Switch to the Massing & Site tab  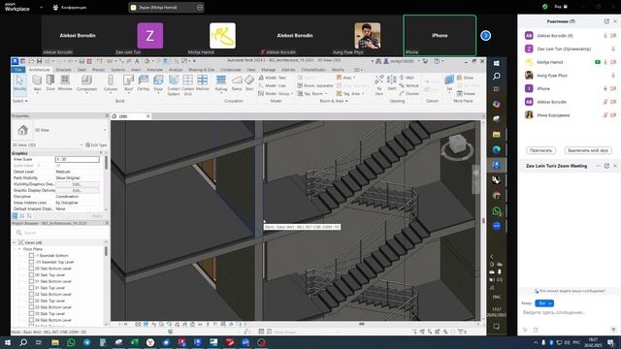[201, 70]
